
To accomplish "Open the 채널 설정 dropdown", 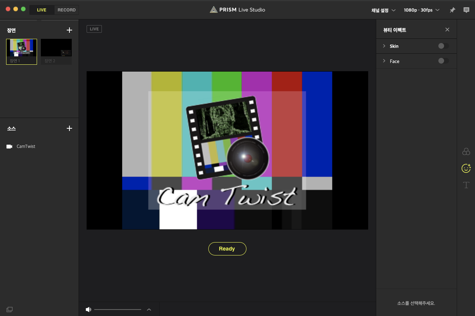I will point(383,10).
